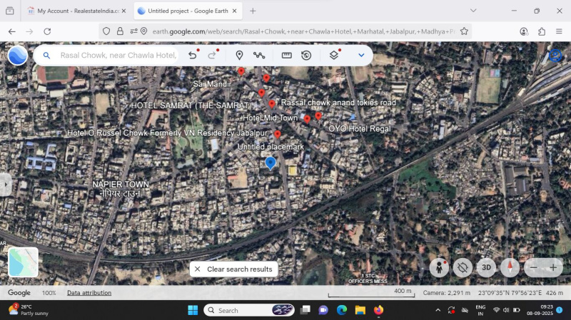Clear search results button
Viewport: 571px width, 320px height.
coord(234,269)
